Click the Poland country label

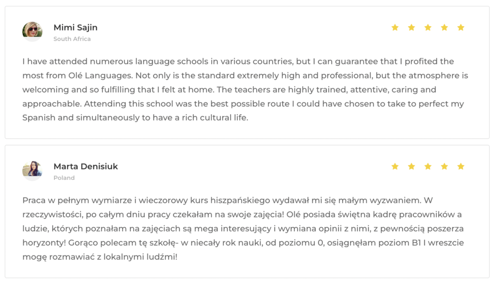coord(64,178)
